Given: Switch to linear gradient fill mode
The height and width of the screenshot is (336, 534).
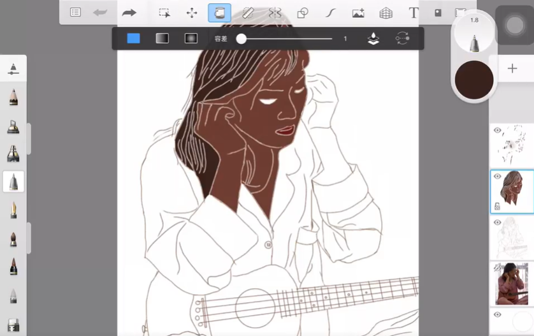Looking at the screenshot, I should tap(162, 39).
